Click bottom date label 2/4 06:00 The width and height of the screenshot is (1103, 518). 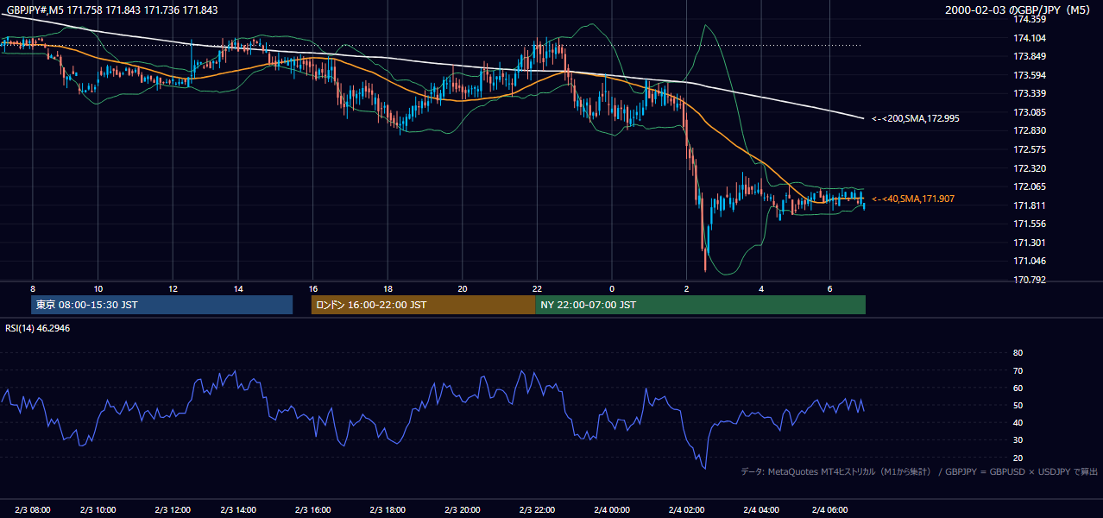(x=829, y=509)
